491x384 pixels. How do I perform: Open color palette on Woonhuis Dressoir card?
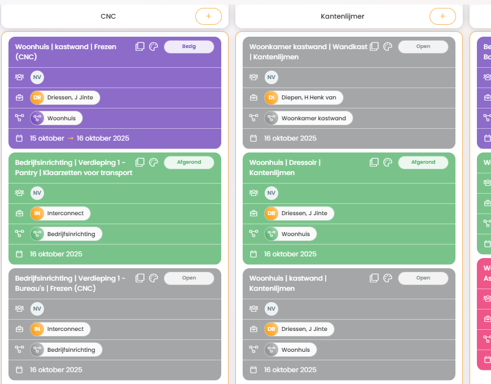click(388, 163)
